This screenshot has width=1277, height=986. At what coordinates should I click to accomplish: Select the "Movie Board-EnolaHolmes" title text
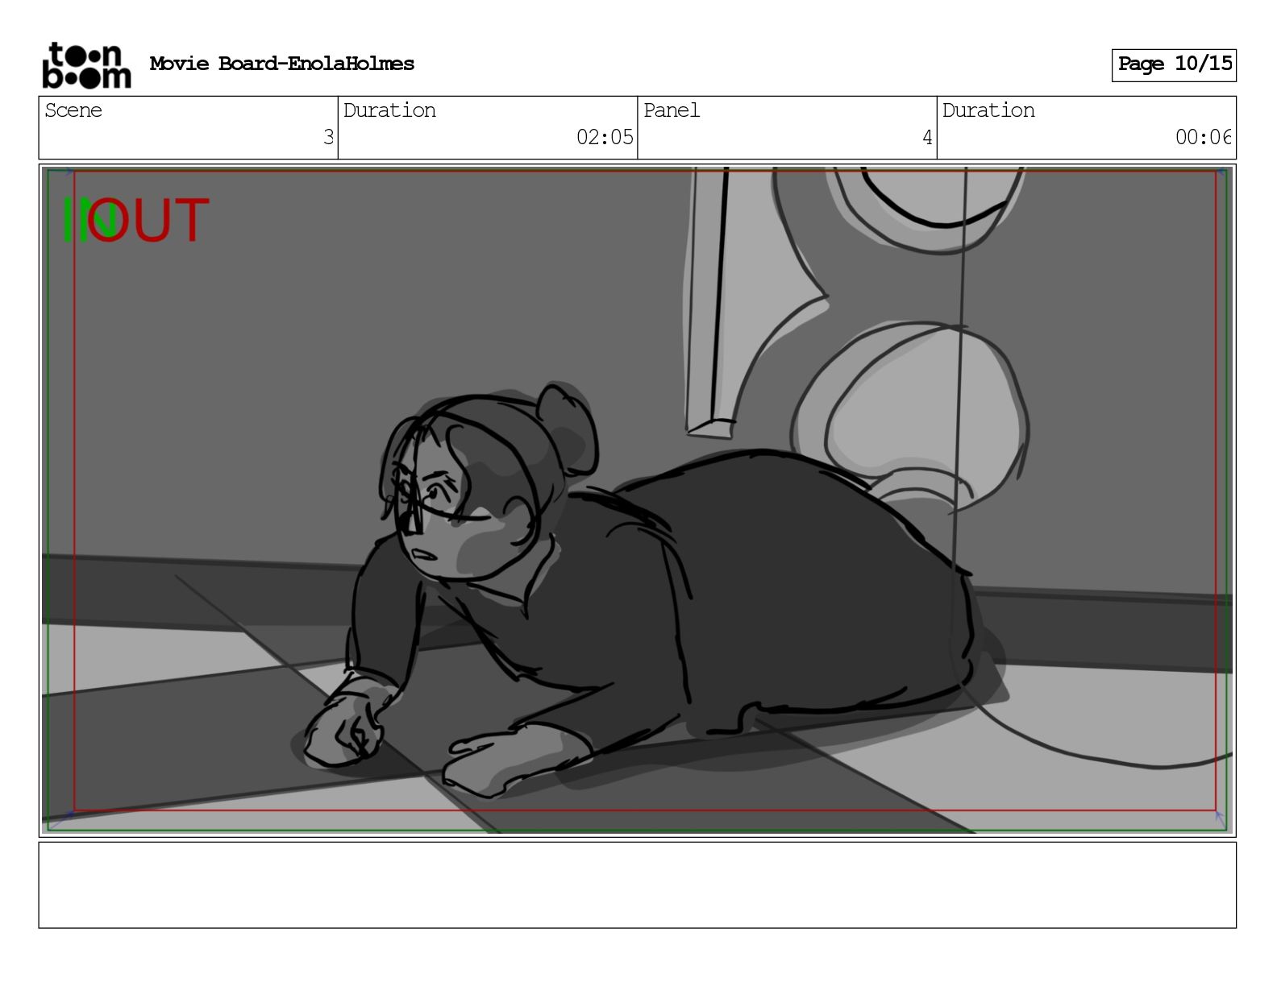282,64
